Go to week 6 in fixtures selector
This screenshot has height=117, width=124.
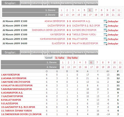(x=90, y=10)
